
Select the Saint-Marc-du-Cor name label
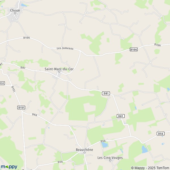pyautogui.click(x=59, y=69)
